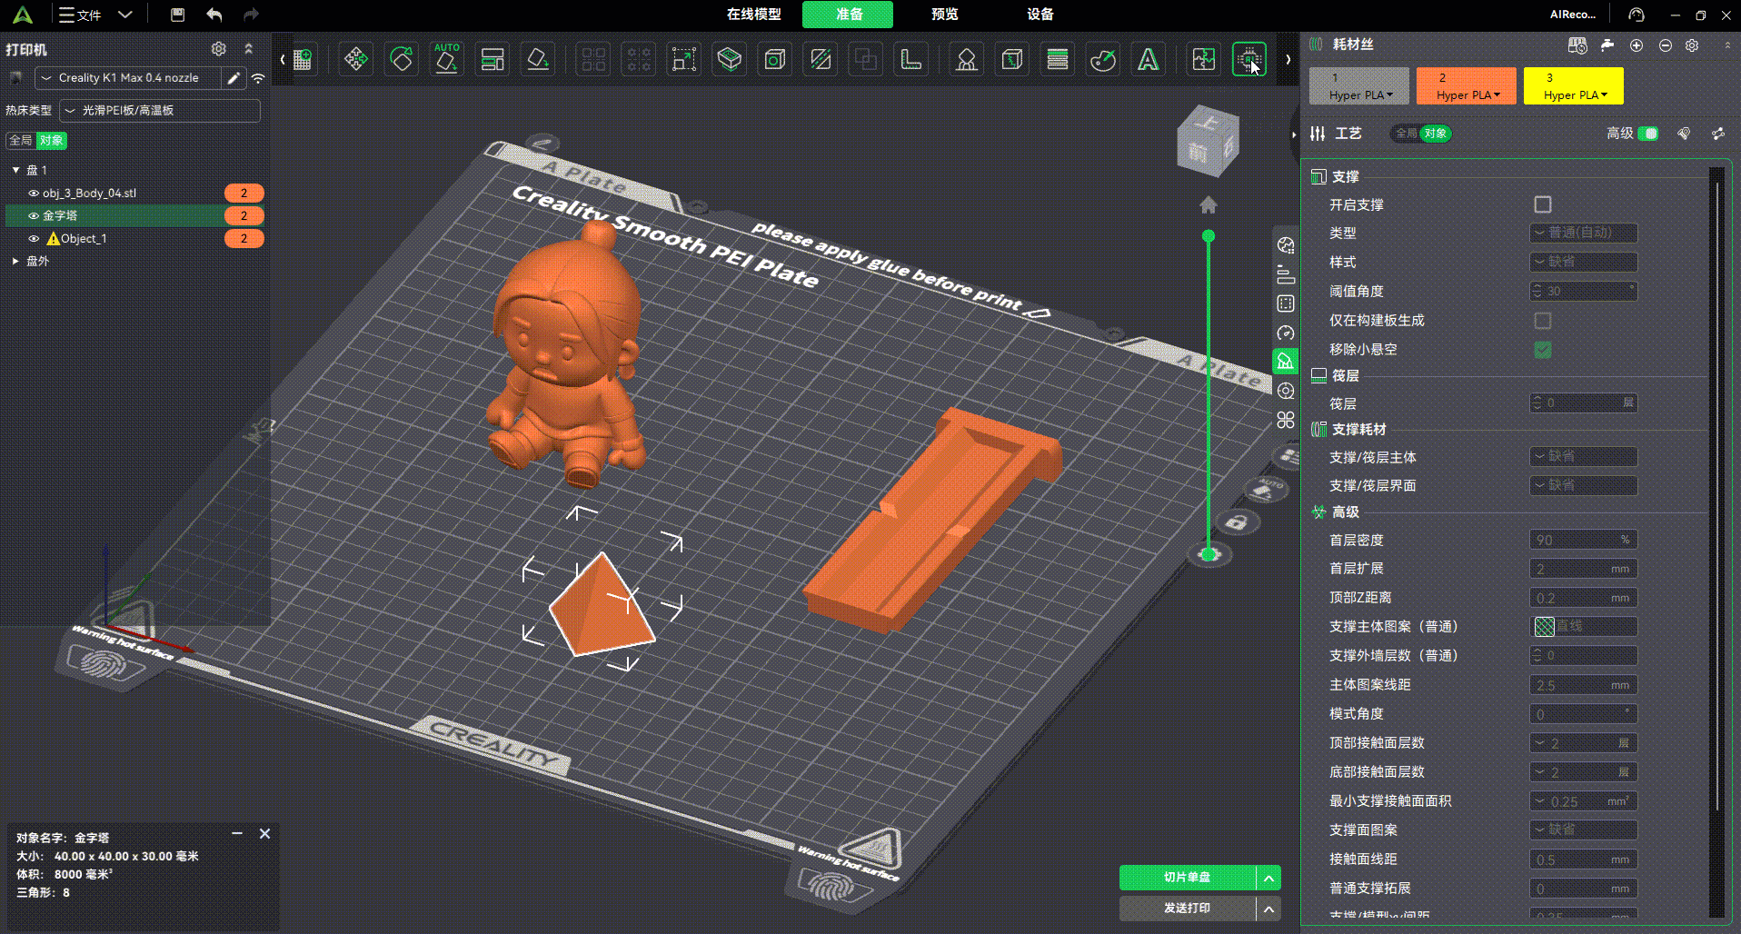Click the home view icon
Screen dimensions: 1741x934
tap(1208, 205)
